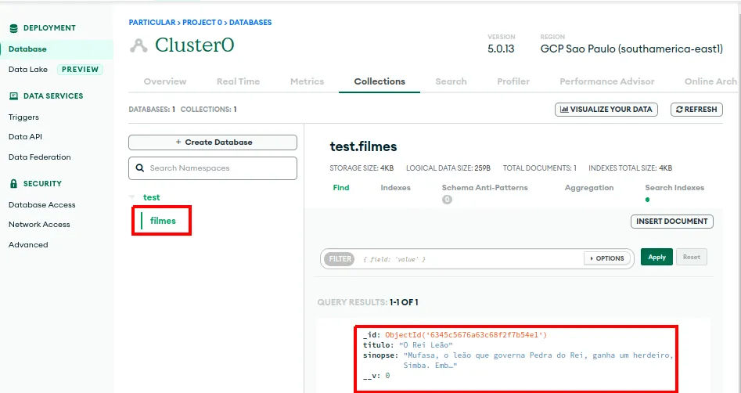This screenshot has height=393, width=741.
Task: Click the GCP Sao Paulo region text
Action: click(x=631, y=49)
